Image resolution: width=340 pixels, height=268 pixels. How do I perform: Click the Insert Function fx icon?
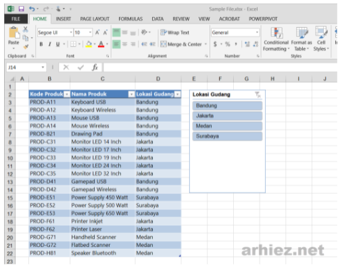coord(95,68)
